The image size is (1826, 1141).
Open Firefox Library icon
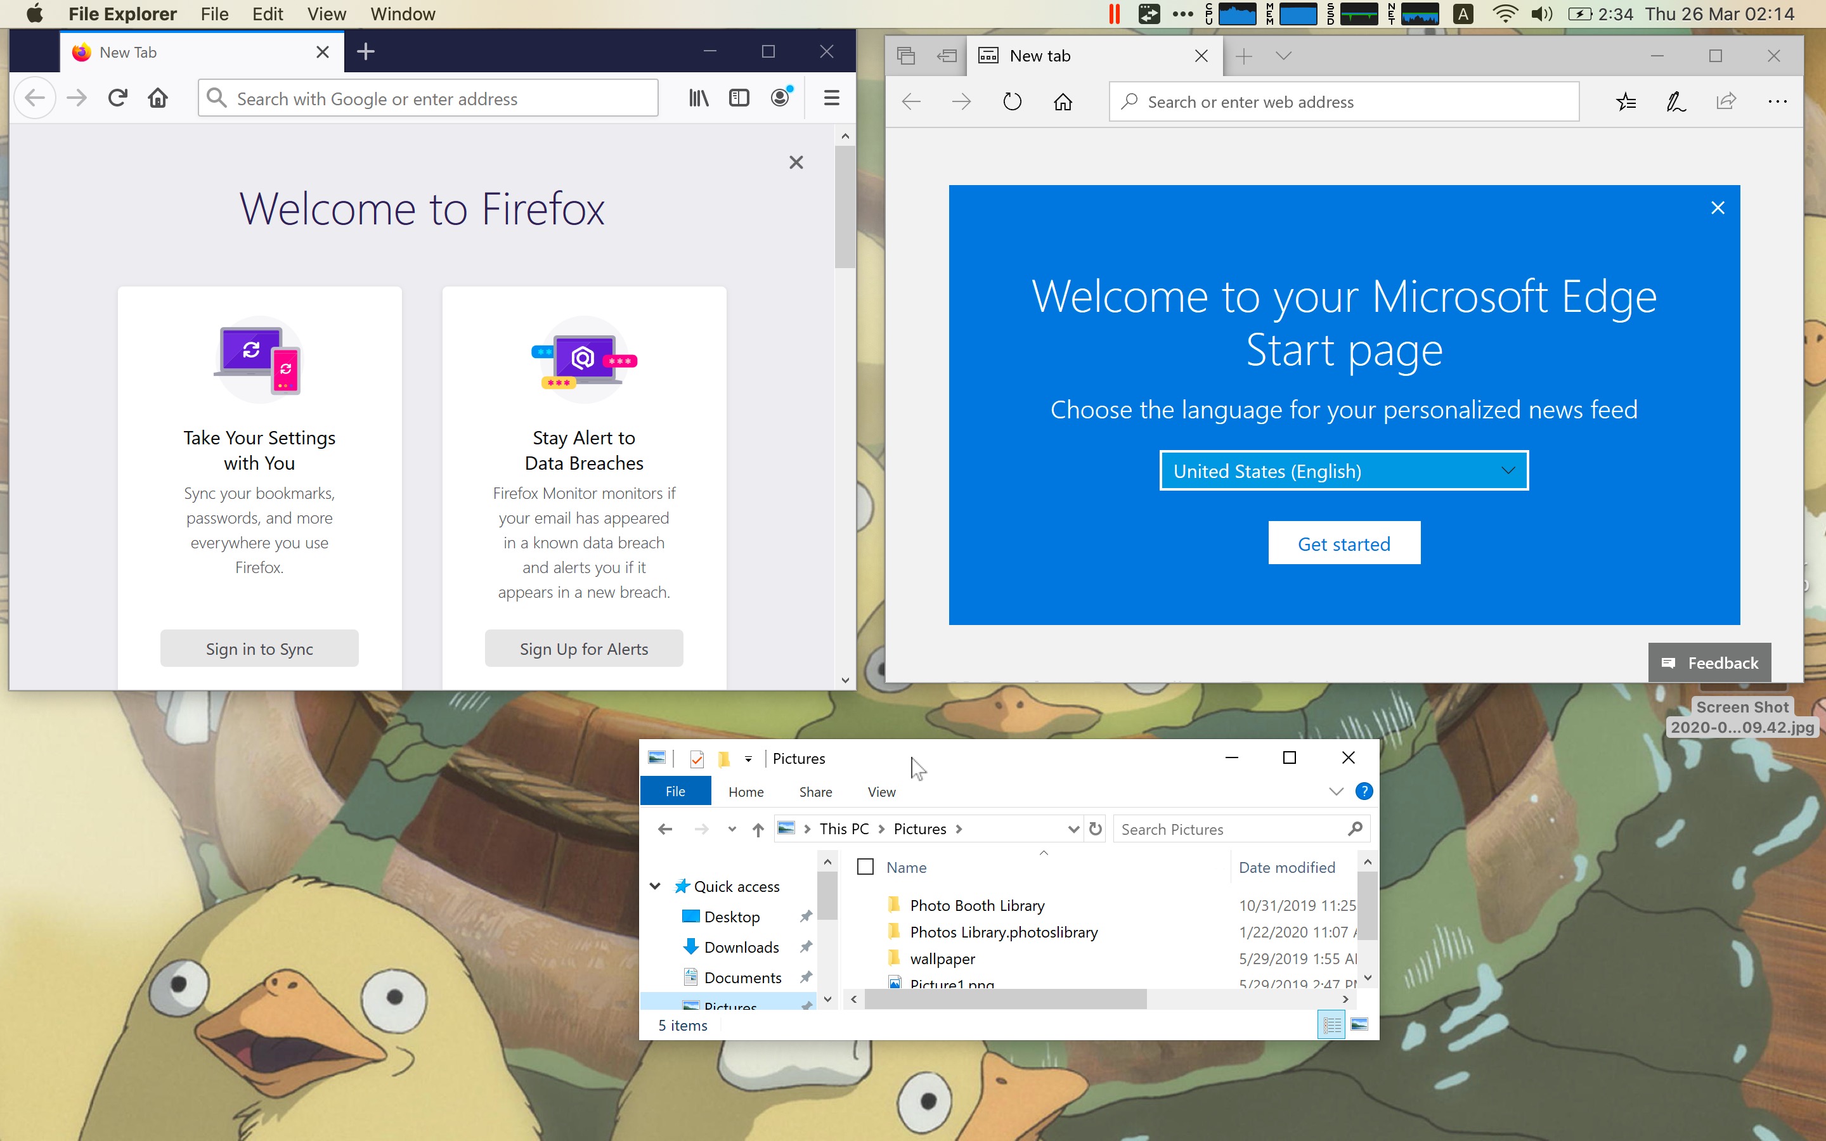click(699, 98)
